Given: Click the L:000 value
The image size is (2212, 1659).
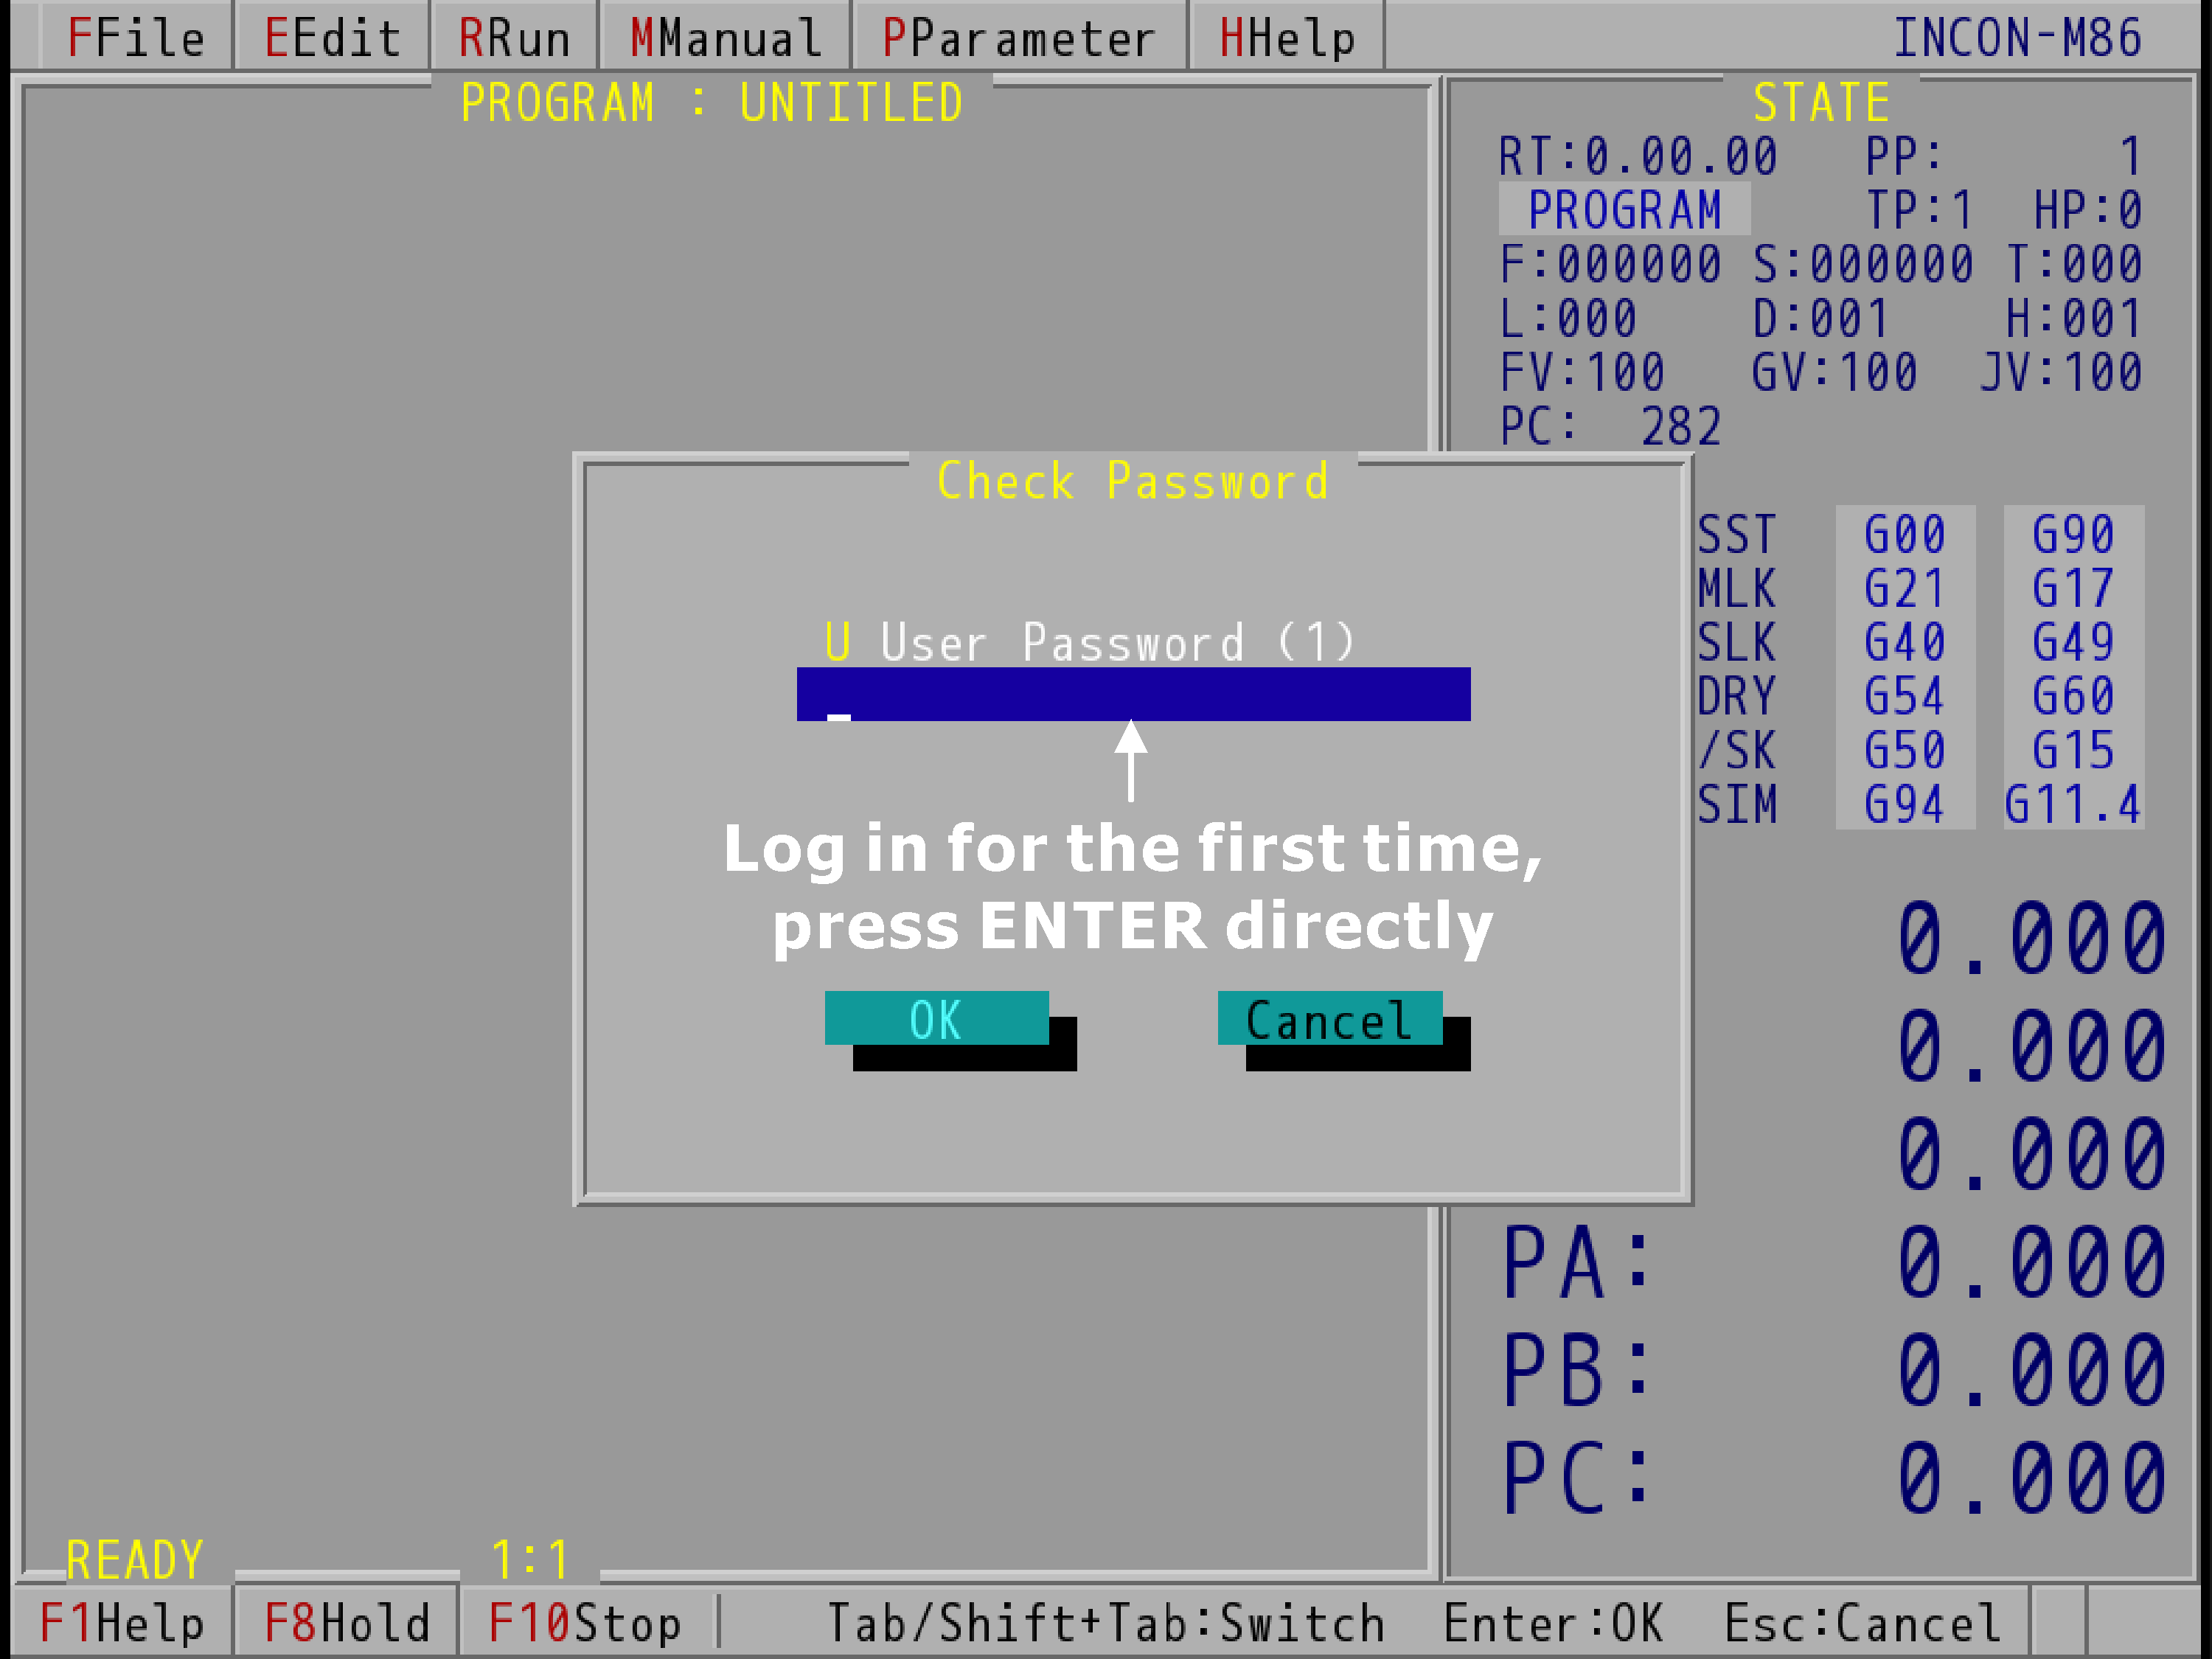Looking at the screenshot, I should 1568,318.
